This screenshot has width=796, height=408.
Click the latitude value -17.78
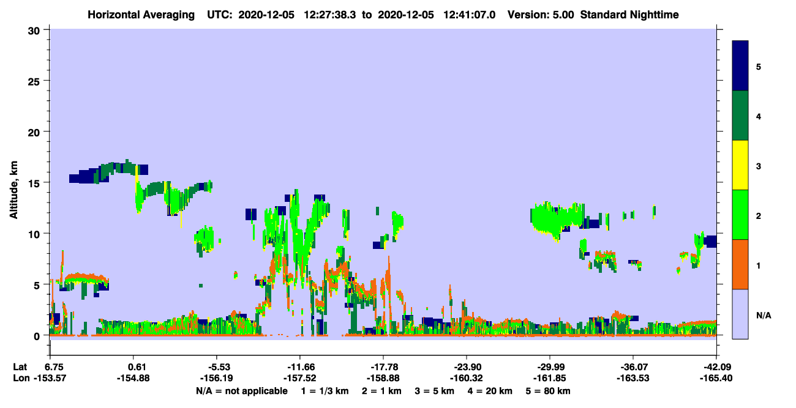coord(383,367)
